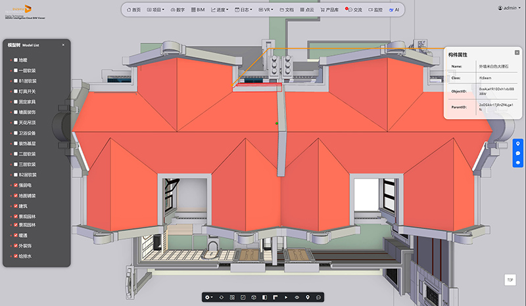Screen dimensions: 526x306
Task: Open the 日志 dropdown menu
Action: (x=243, y=10)
